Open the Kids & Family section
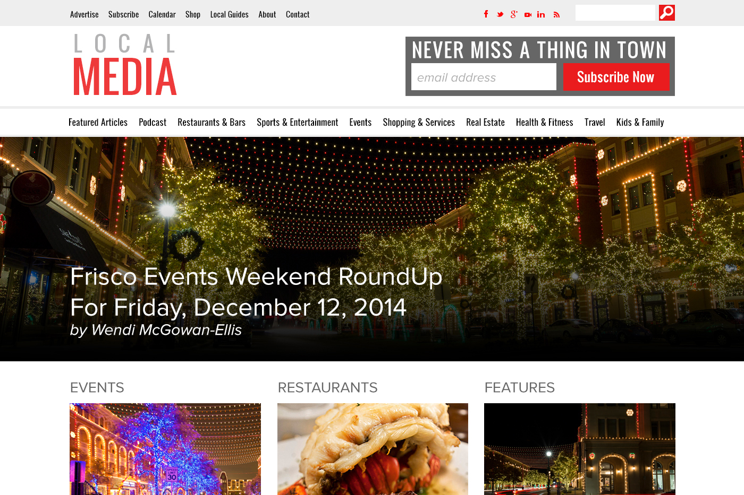744x495 pixels. point(640,122)
